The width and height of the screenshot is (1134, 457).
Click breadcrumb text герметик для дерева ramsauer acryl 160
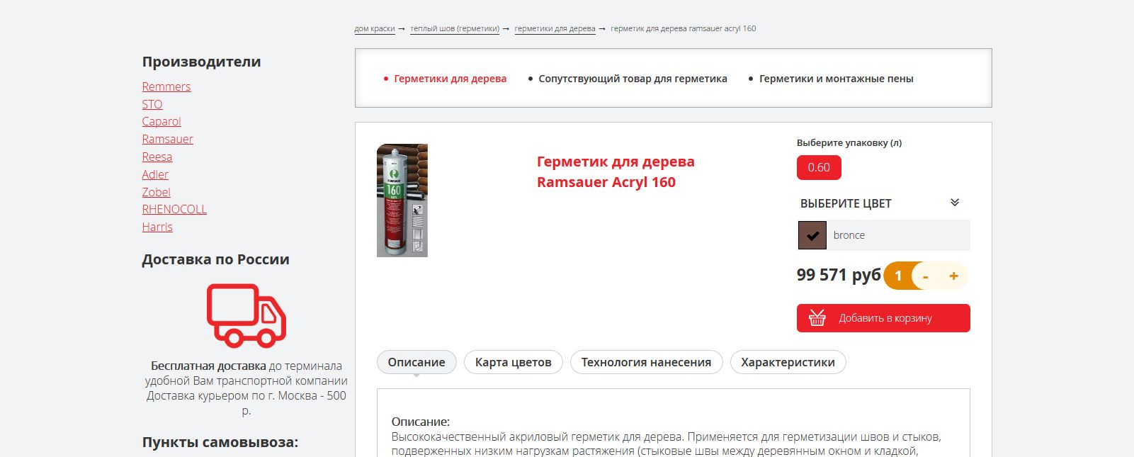tap(684, 29)
